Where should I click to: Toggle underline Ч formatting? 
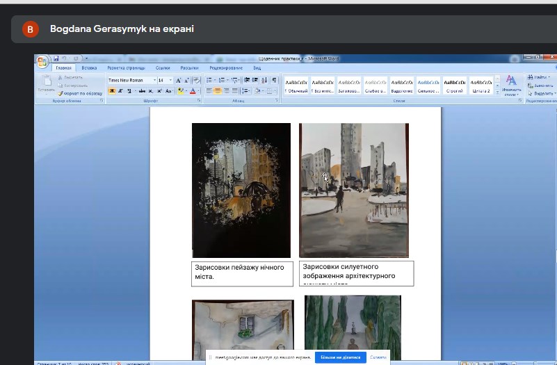tap(129, 91)
